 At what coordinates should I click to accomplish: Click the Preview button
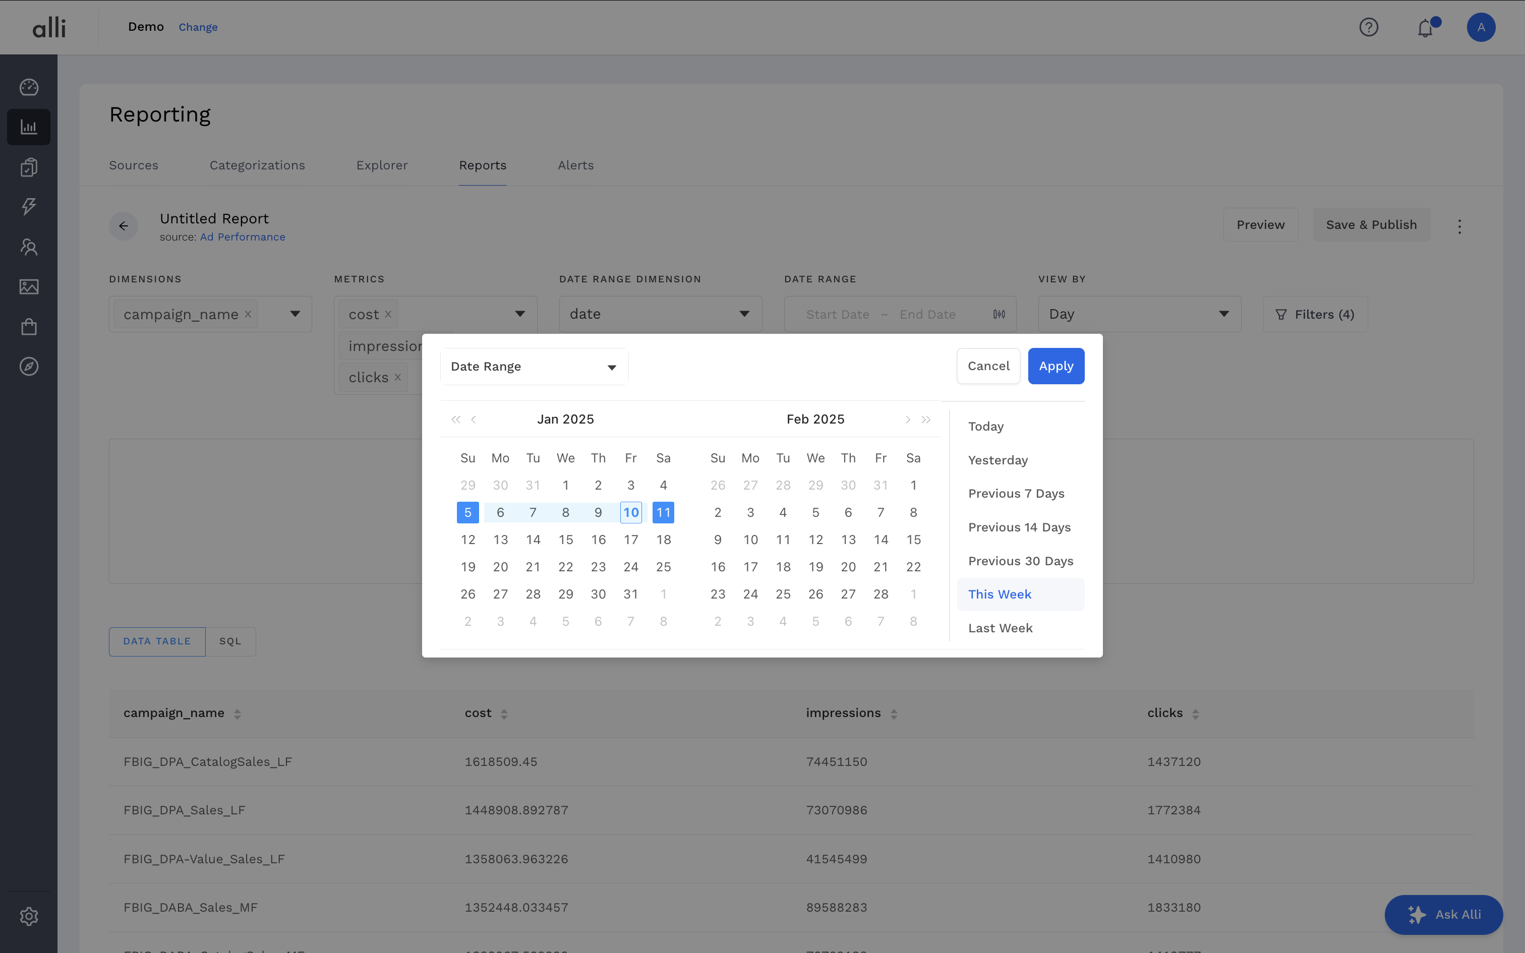(1260, 224)
